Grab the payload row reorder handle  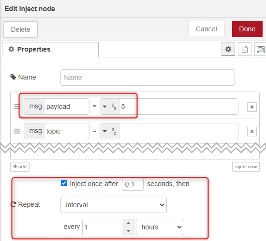click(17, 107)
